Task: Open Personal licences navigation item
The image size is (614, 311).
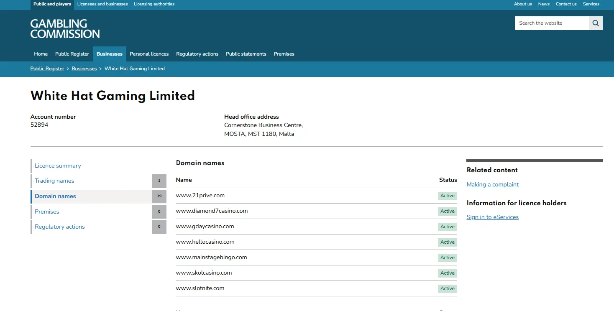Action: pos(149,54)
